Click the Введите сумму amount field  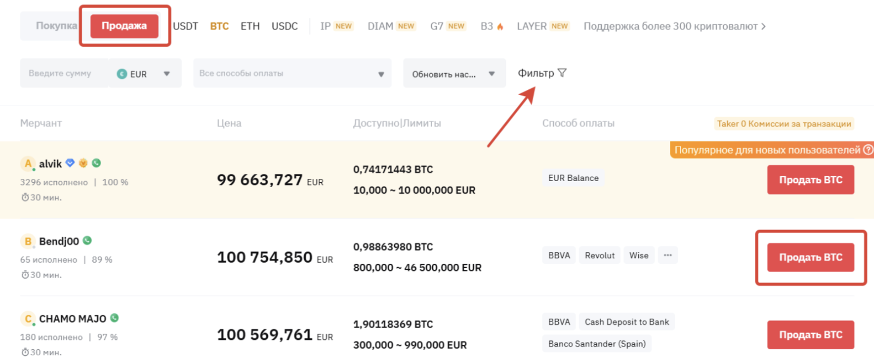(x=61, y=73)
